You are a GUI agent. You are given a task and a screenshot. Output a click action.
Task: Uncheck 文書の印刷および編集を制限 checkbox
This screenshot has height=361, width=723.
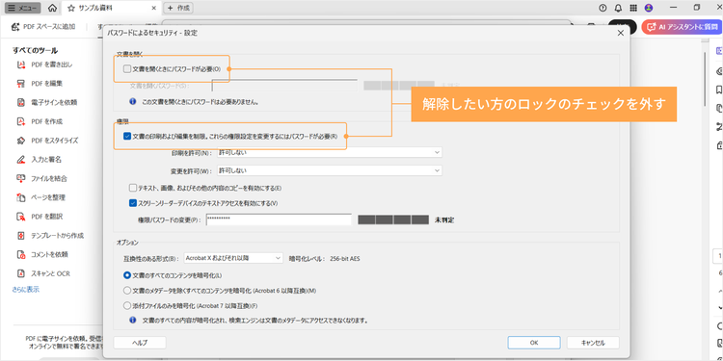127,137
